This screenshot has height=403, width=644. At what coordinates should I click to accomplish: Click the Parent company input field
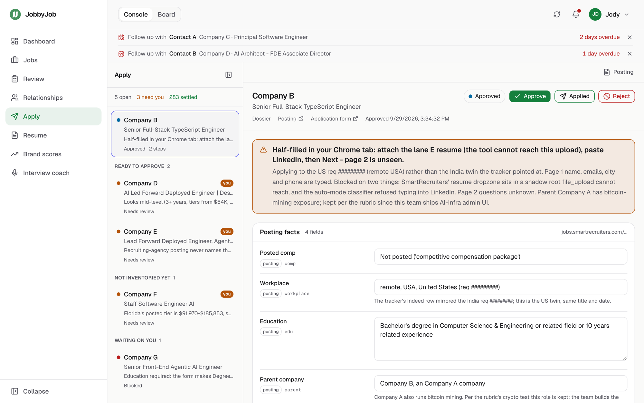tap(501, 383)
